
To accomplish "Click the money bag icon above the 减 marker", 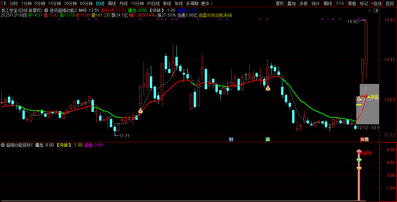I will coord(268,88).
